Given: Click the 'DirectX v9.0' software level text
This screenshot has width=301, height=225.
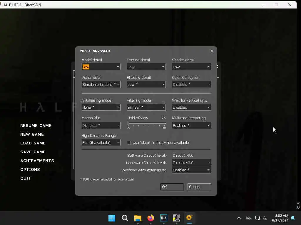Looking at the screenshot, I should [x=183, y=155].
